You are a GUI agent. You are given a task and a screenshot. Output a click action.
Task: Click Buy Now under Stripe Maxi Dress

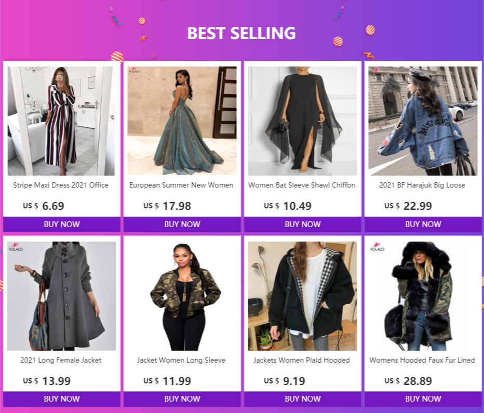click(x=62, y=224)
